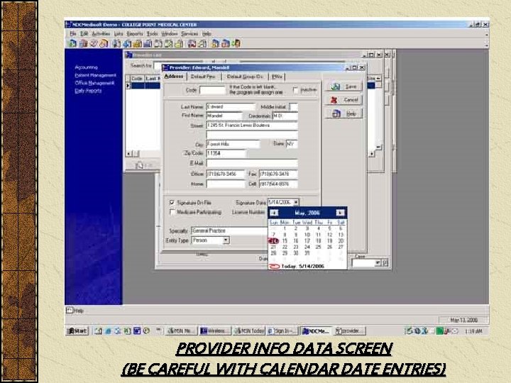Open the Activities menu
This screenshot has height=383, width=511.
coord(101,33)
